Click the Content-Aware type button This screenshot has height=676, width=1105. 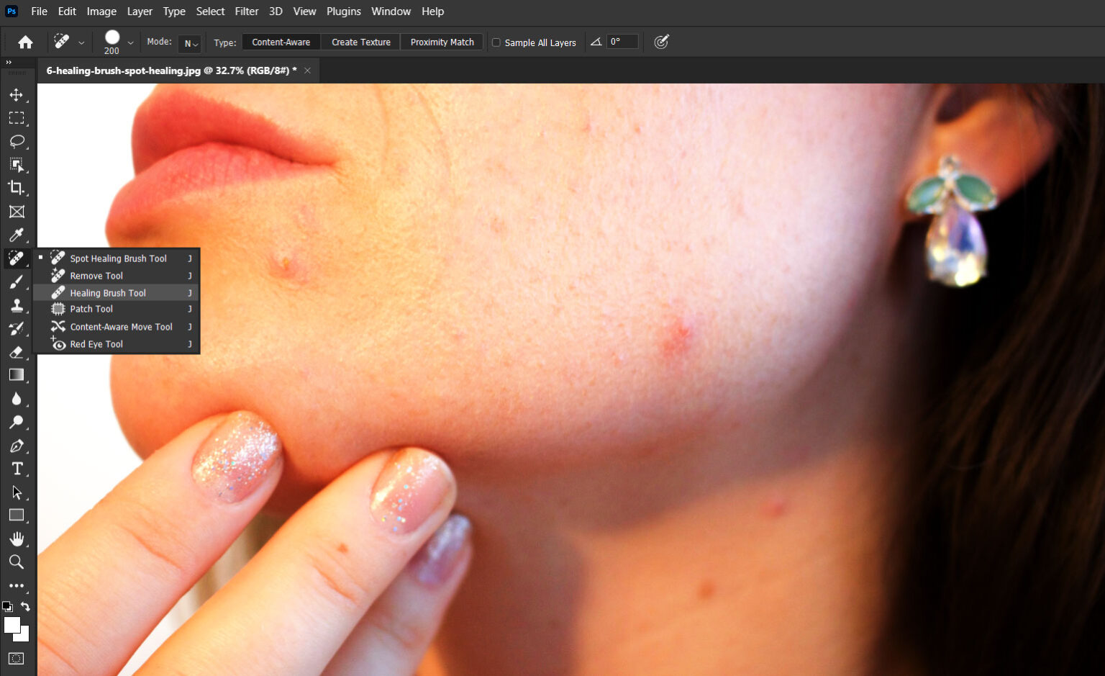click(x=281, y=42)
